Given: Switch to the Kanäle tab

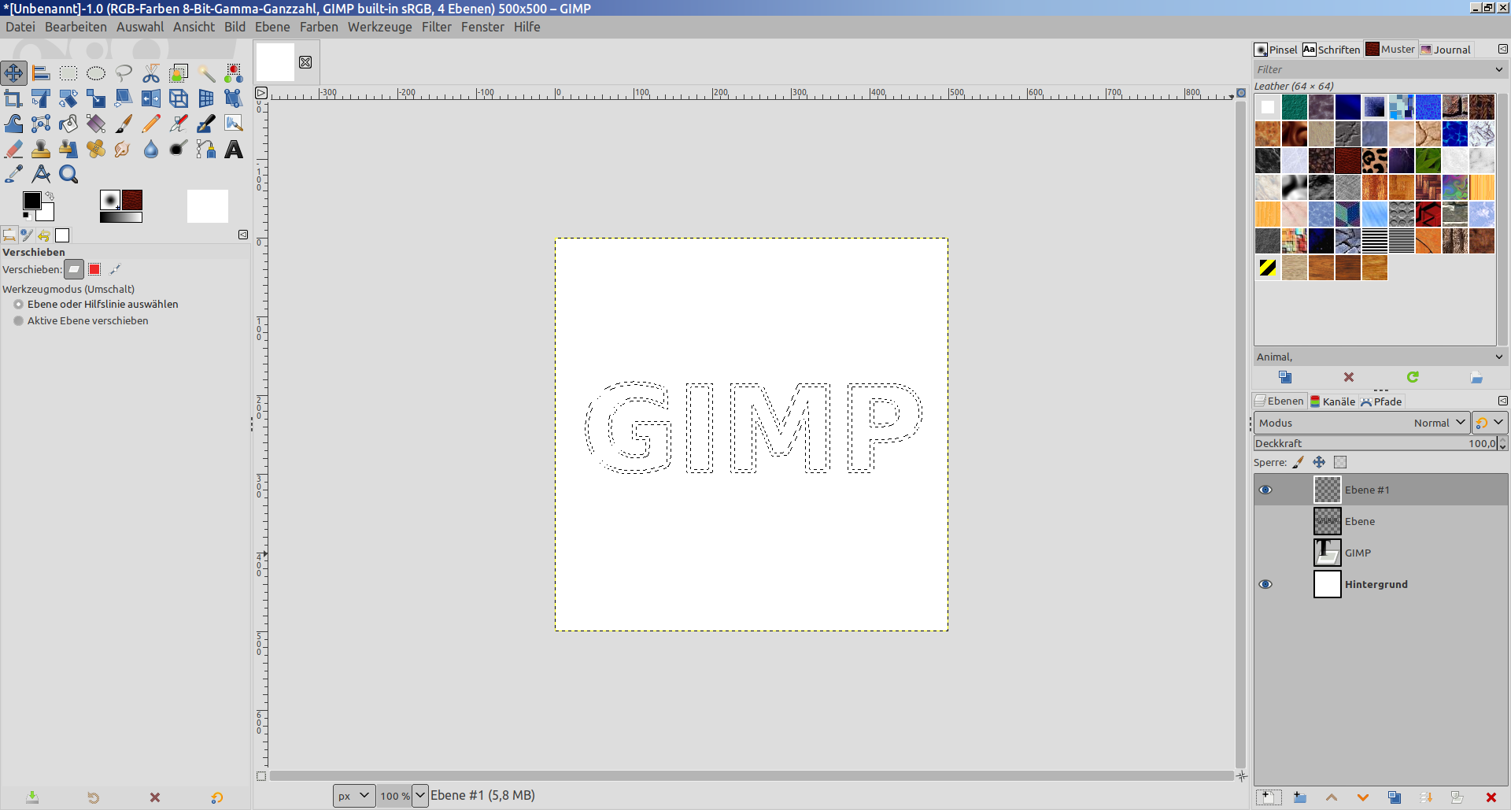Looking at the screenshot, I should click(x=1332, y=401).
